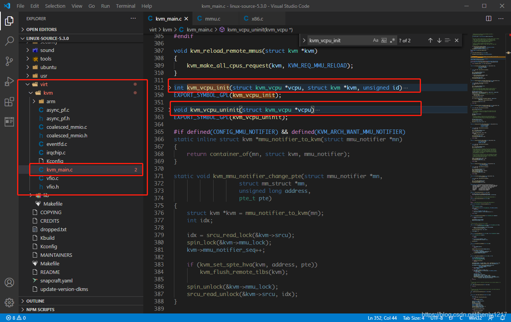Collapse the LINUX-SOURCE-5.3.0 section
Viewport: 511px width, 322px height.
point(81,38)
